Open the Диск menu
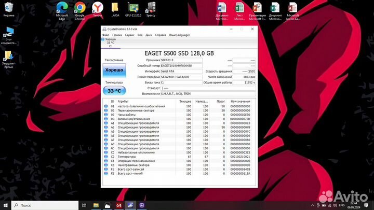Viewport: 374px width, 210px height. pyautogui.click(x=149, y=35)
